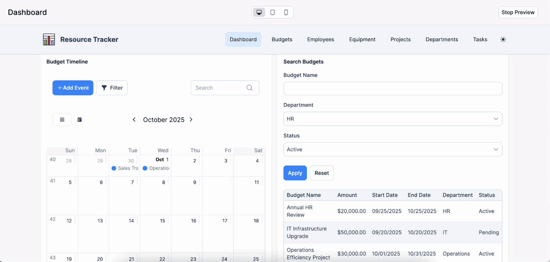This screenshot has height=262, width=550.
Task: Navigate to the Equipment tab
Action: pos(362,39)
